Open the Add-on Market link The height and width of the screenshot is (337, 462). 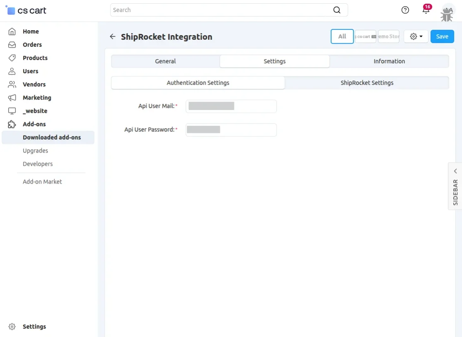42,182
